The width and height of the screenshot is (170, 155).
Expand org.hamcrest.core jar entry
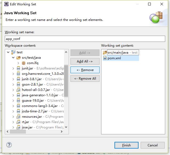pyautogui.click(x=13, y=74)
